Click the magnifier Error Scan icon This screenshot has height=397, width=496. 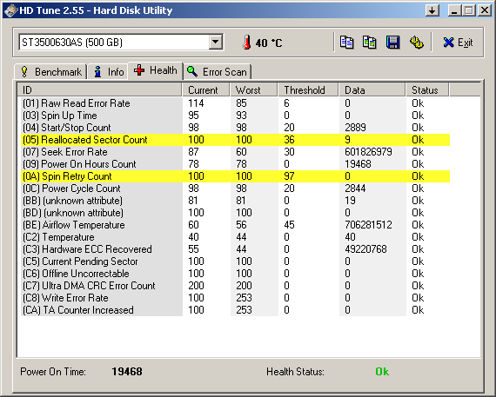[192, 71]
